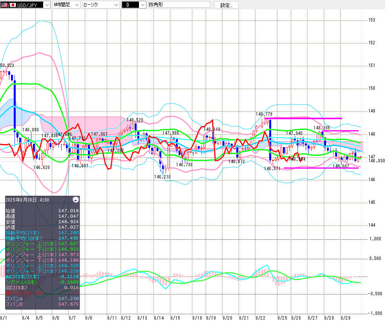Click the 147.907 price label
Screen dimensions: 385x322
(x=99, y=134)
